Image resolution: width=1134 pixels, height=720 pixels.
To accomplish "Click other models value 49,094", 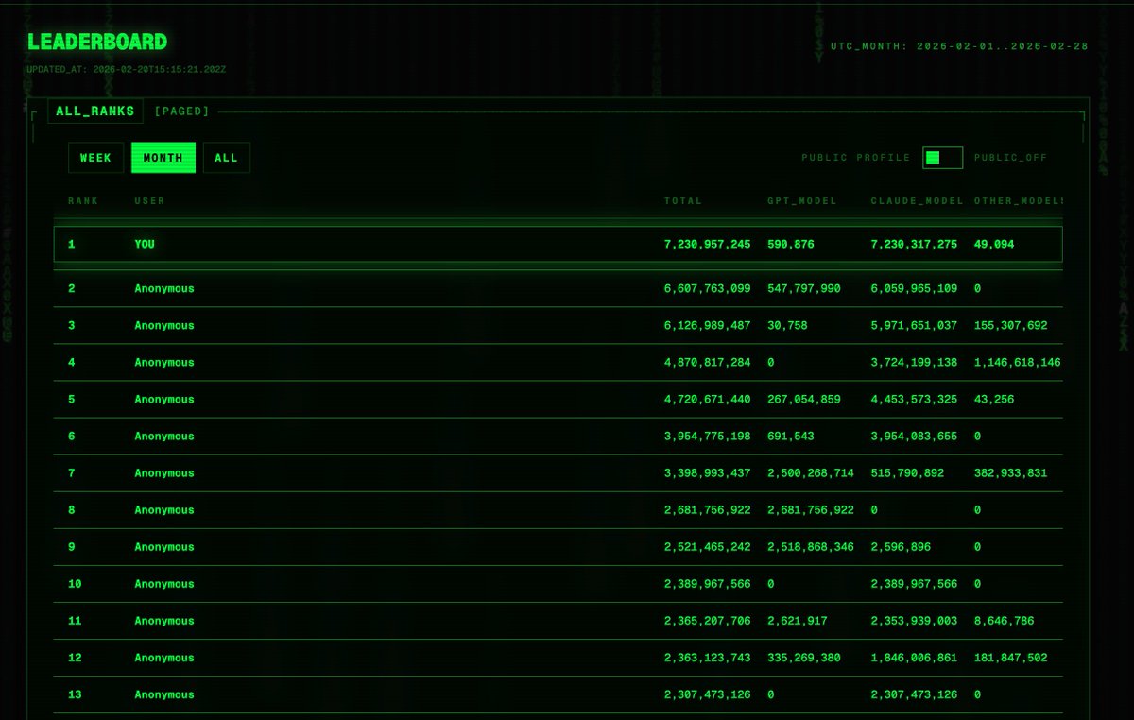I will click(x=994, y=244).
